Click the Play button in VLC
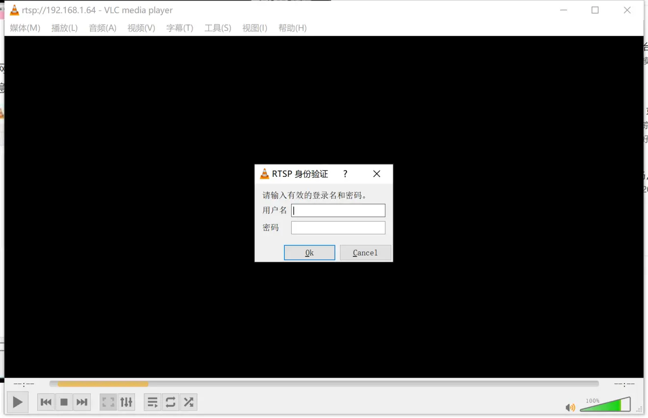Screen dimensions: 648x418 coord(17,403)
